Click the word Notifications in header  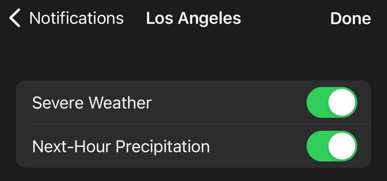pyautogui.click(x=76, y=19)
